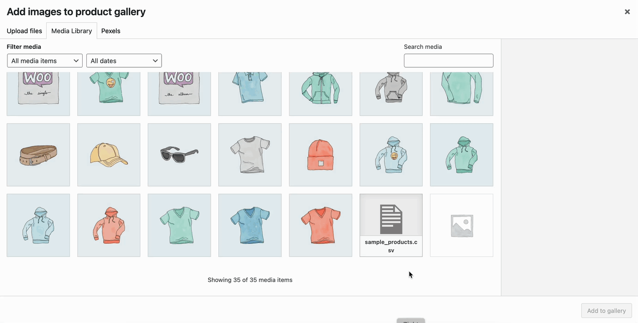Click the broken image placeholder thumbnail
638x323 pixels.
461,225
